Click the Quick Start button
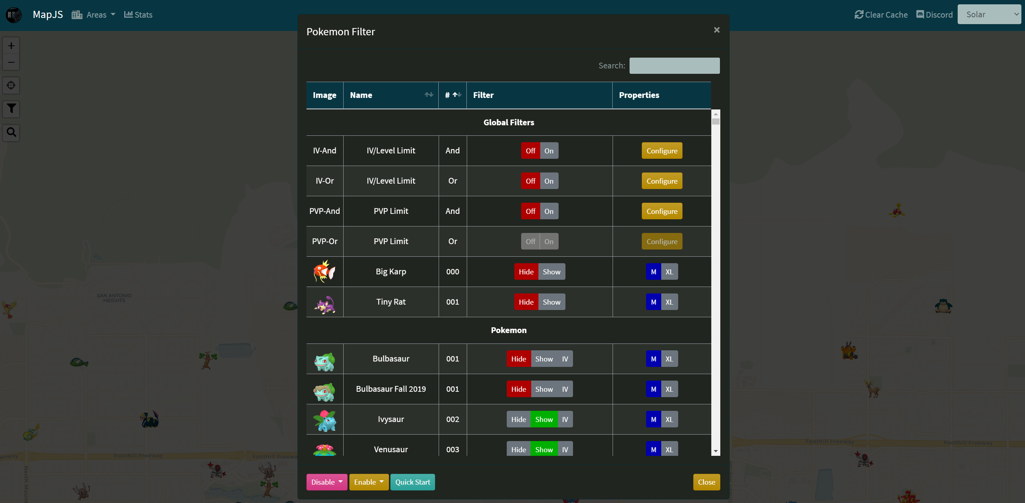 pyautogui.click(x=412, y=482)
